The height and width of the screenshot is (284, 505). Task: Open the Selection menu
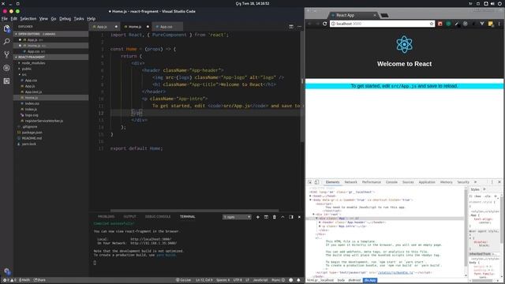click(28, 19)
